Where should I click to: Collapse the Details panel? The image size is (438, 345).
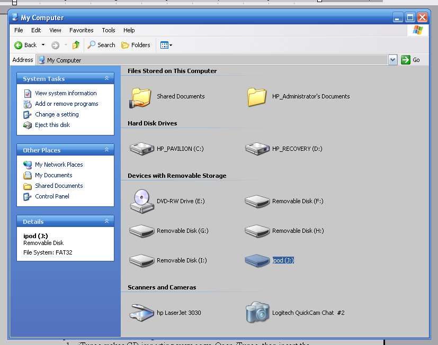click(106, 221)
